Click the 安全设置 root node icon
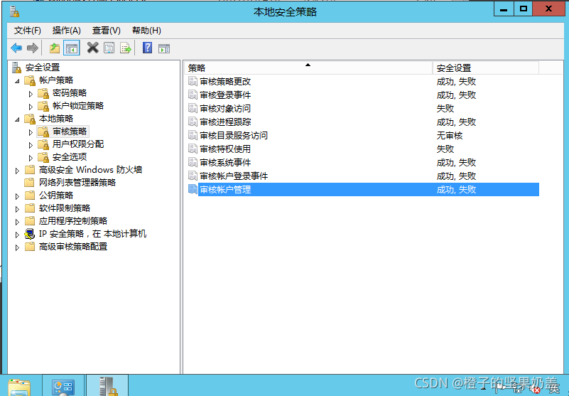This screenshot has height=396, width=569. coord(16,68)
